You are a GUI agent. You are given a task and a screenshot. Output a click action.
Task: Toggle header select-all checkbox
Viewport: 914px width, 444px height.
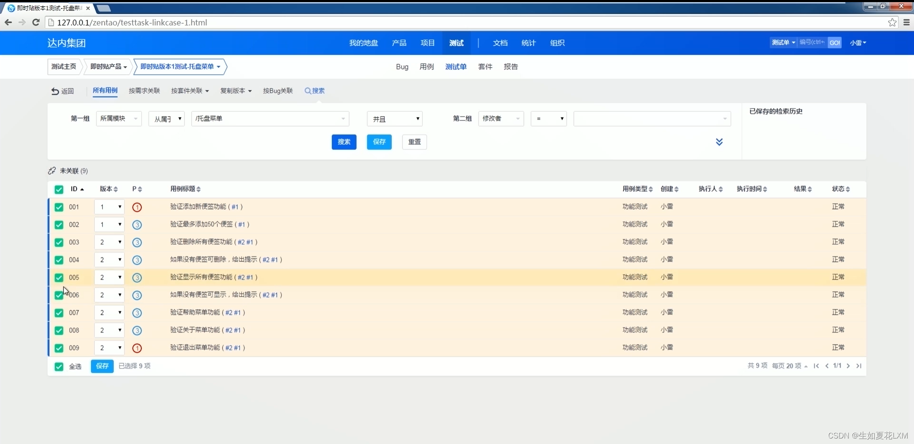(59, 189)
